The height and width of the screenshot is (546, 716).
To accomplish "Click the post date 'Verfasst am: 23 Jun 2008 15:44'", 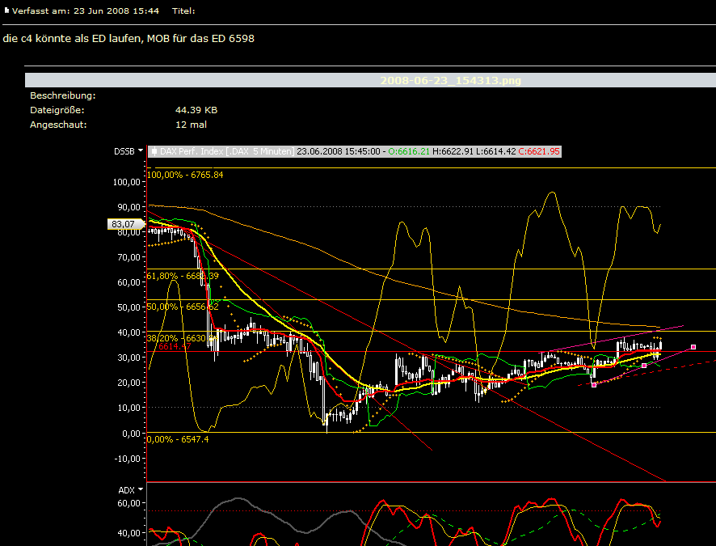I will 86,11.
